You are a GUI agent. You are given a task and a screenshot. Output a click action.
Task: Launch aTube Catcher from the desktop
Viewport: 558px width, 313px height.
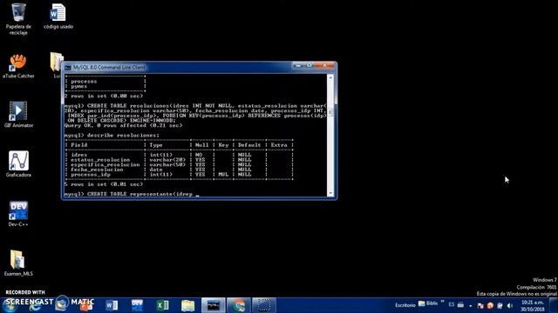tap(18, 66)
